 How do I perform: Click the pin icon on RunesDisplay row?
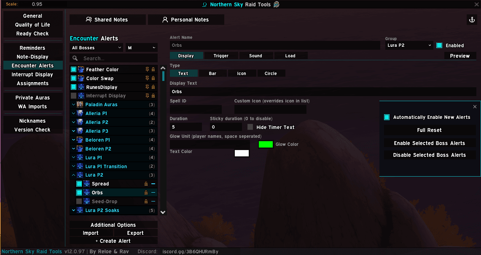147,87
